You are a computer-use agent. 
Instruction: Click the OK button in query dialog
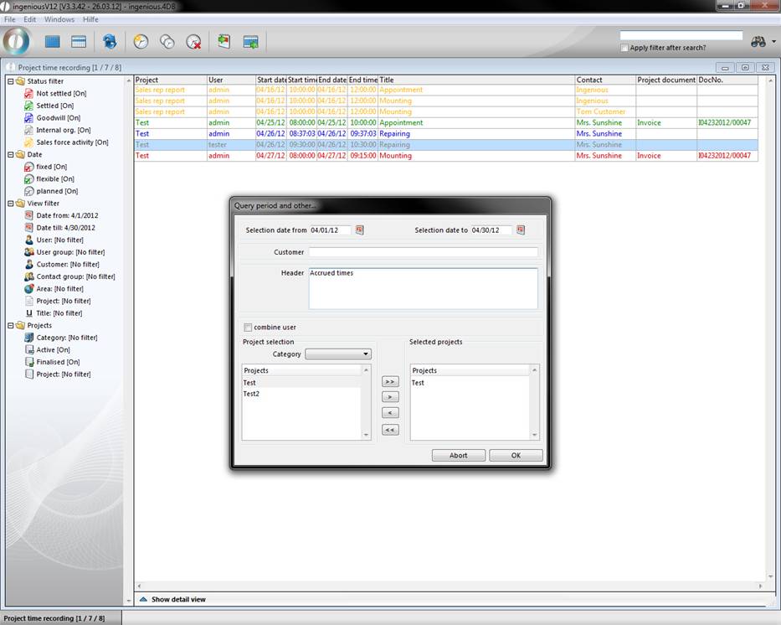516,455
